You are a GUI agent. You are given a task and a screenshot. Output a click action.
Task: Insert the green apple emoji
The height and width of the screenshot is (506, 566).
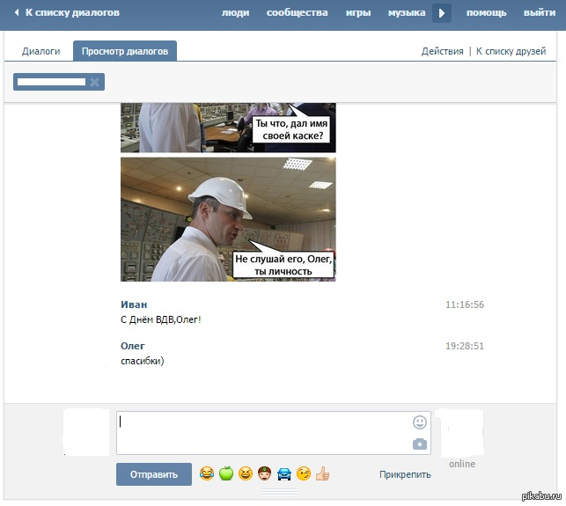tap(226, 473)
